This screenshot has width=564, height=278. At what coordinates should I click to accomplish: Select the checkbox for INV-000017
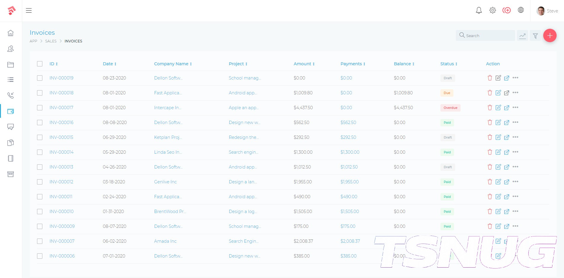(40, 108)
